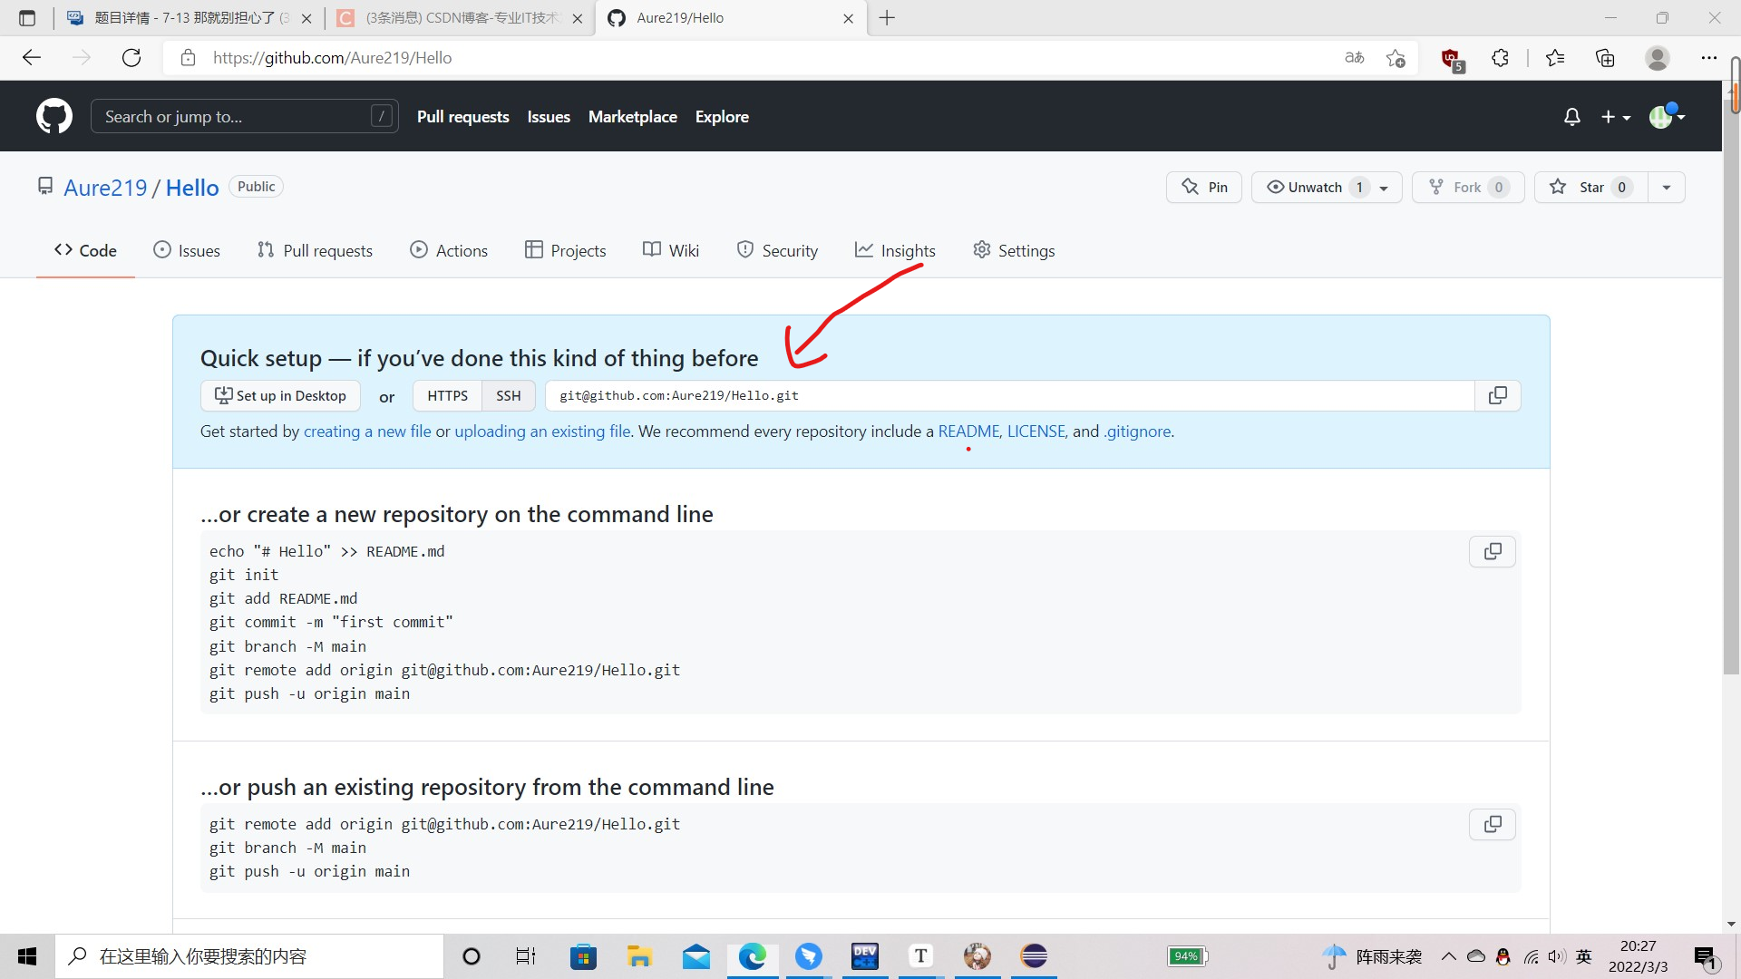This screenshot has height=979, width=1741.
Task: Open a new browser tab
Action: click(887, 18)
